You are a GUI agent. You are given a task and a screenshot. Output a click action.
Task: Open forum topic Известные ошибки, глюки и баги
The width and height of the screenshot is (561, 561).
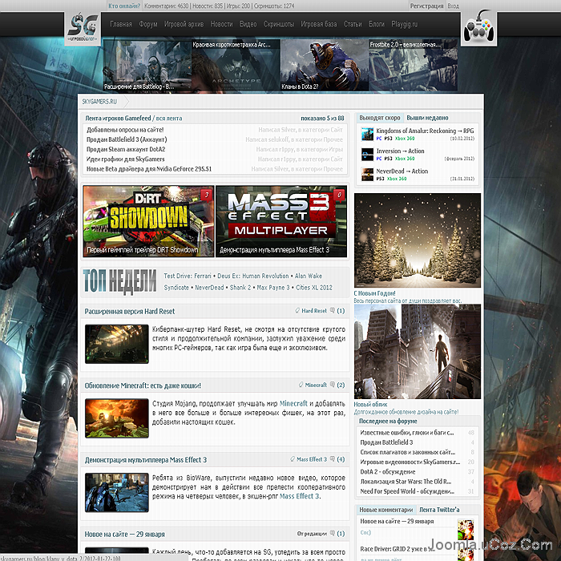click(x=407, y=433)
